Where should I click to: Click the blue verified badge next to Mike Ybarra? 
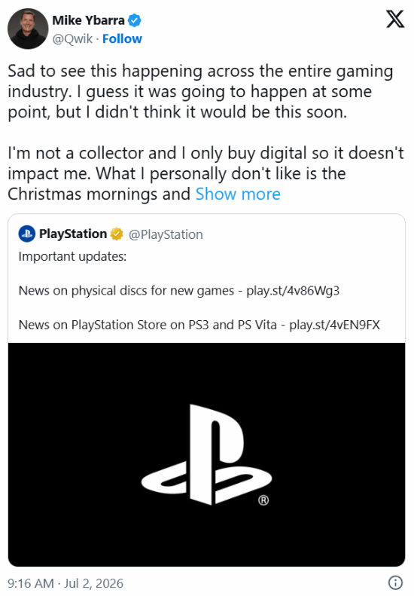point(135,20)
